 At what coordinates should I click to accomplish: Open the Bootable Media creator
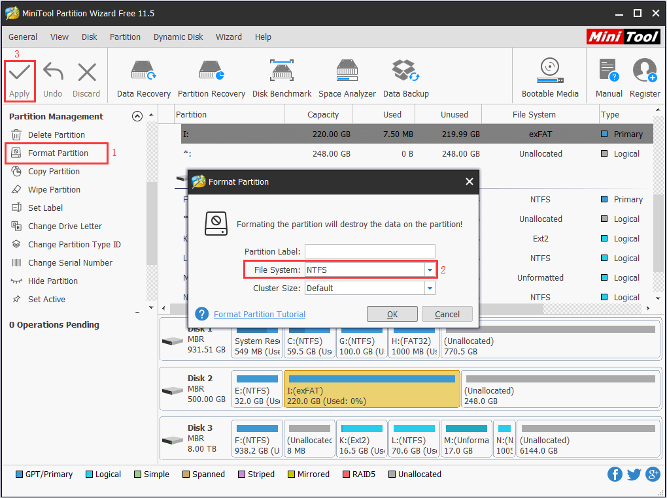549,76
